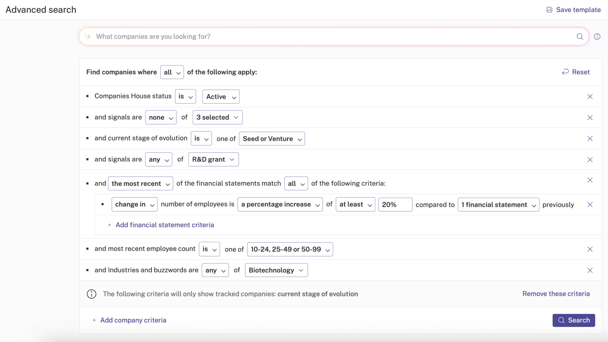
Task: Click Add company criteria
Action: tap(133, 320)
